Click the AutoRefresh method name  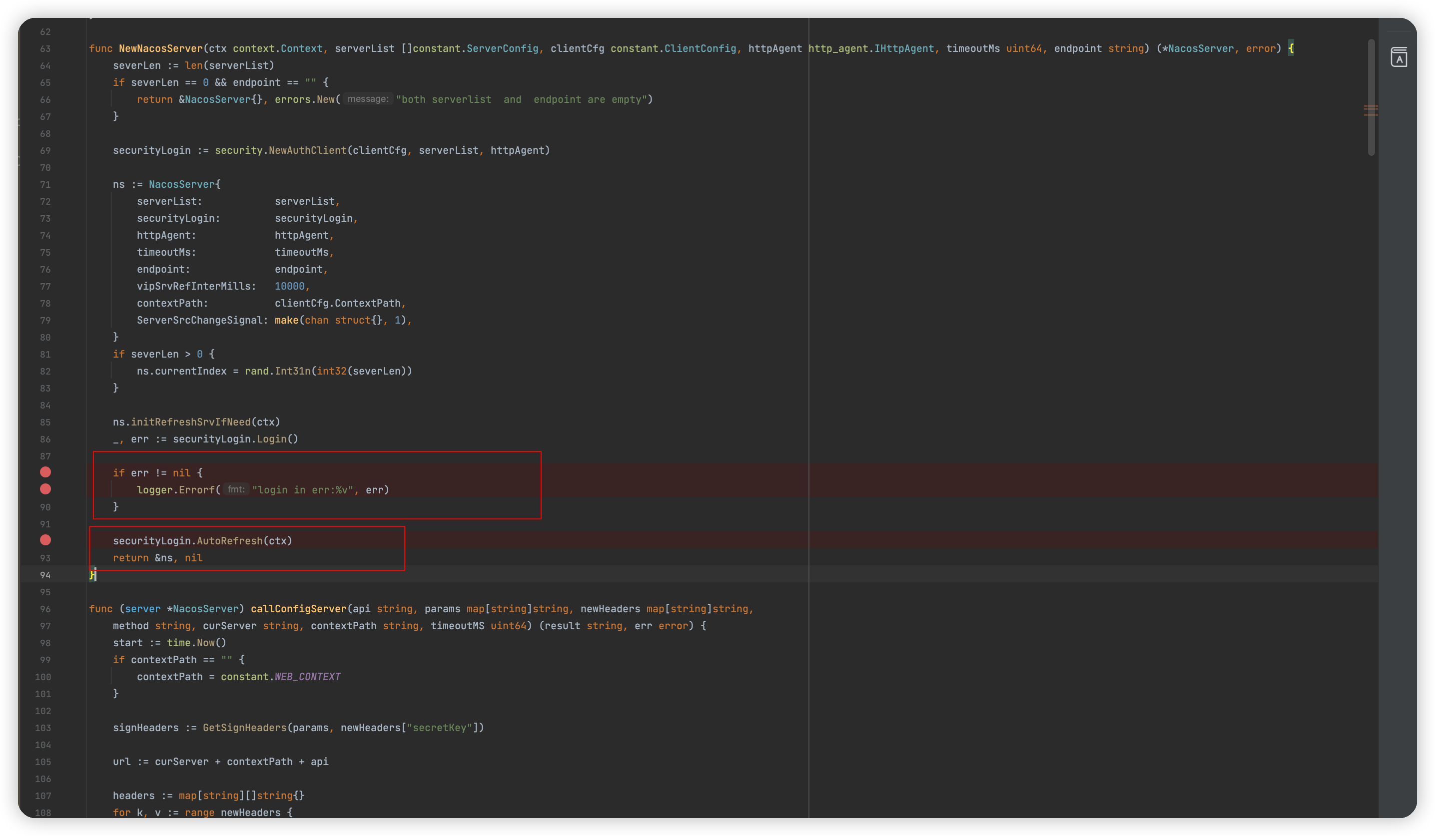click(229, 541)
